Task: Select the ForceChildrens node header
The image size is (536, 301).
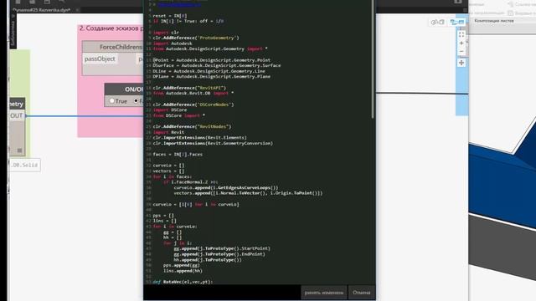Action: coord(113,47)
